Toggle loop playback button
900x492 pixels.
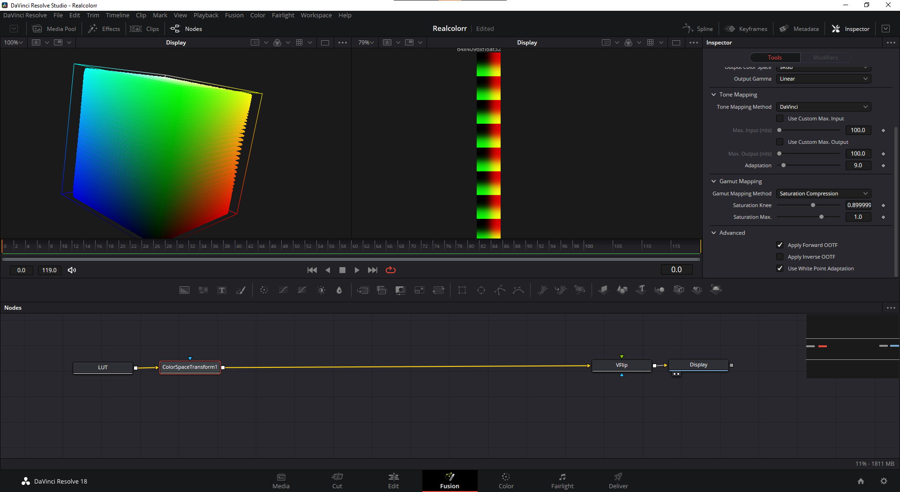(390, 270)
